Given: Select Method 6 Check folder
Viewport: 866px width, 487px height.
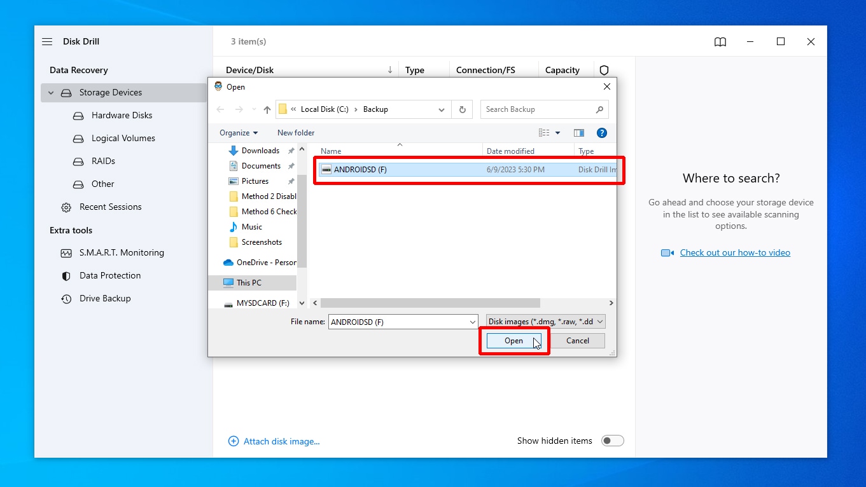Looking at the screenshot, I should [x=269, y=212].
